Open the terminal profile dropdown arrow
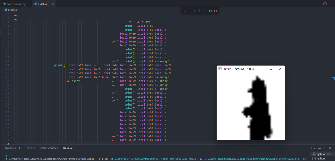The image size is (335, 161). pos(315,148)
